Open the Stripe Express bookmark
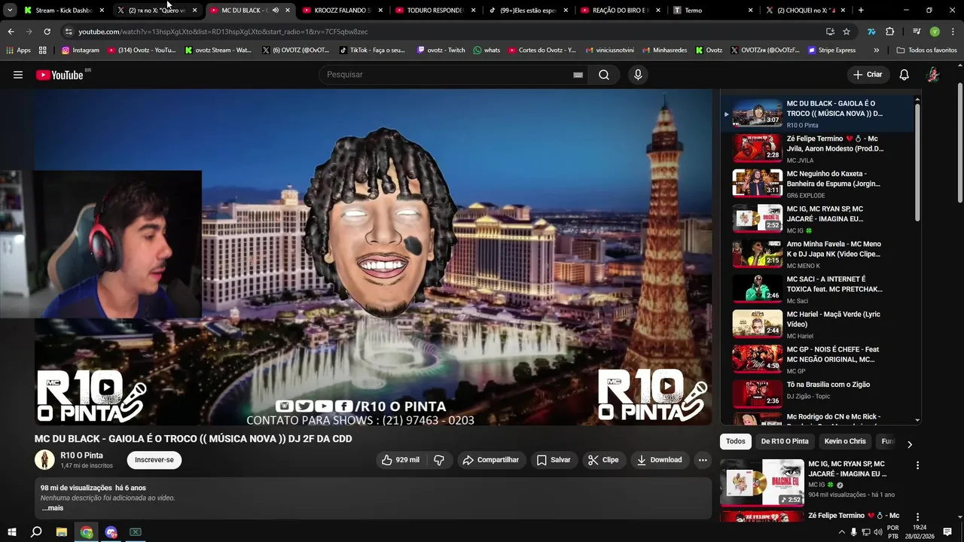This screenshot has height=542, width=964. click(831, 50)
